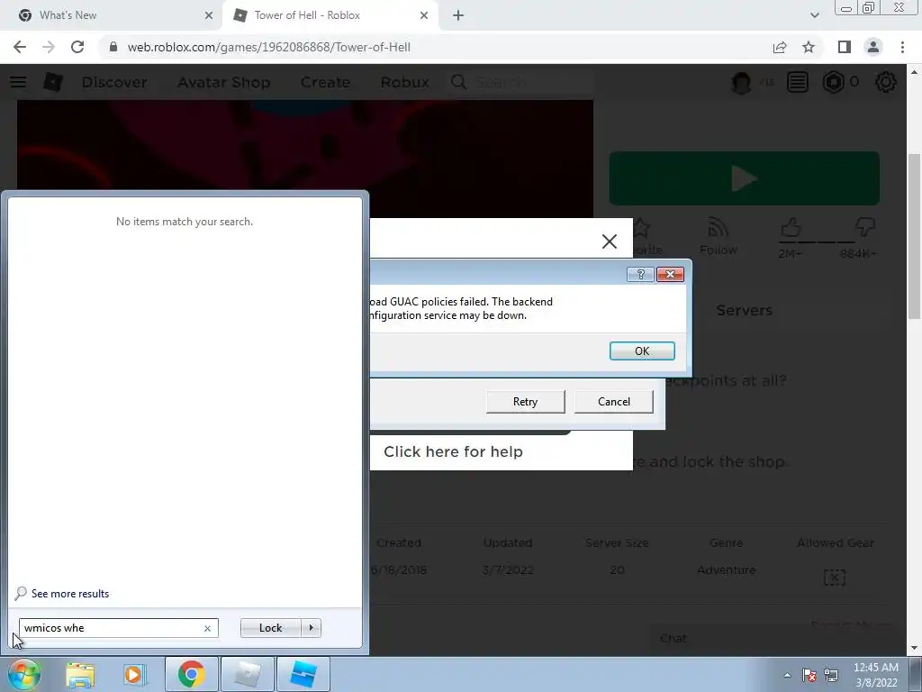Click the Chrome back arrow
Screen dimensions: 922x692
[x=20, y=47]
